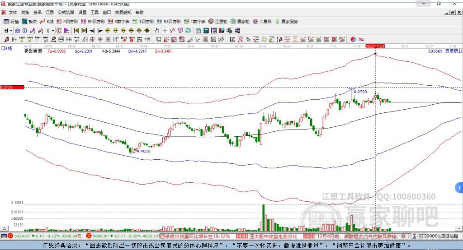Click the Dn=4.3247 indicator value
This screenshot has width=463, height=250.
click(x=137, y=51)
